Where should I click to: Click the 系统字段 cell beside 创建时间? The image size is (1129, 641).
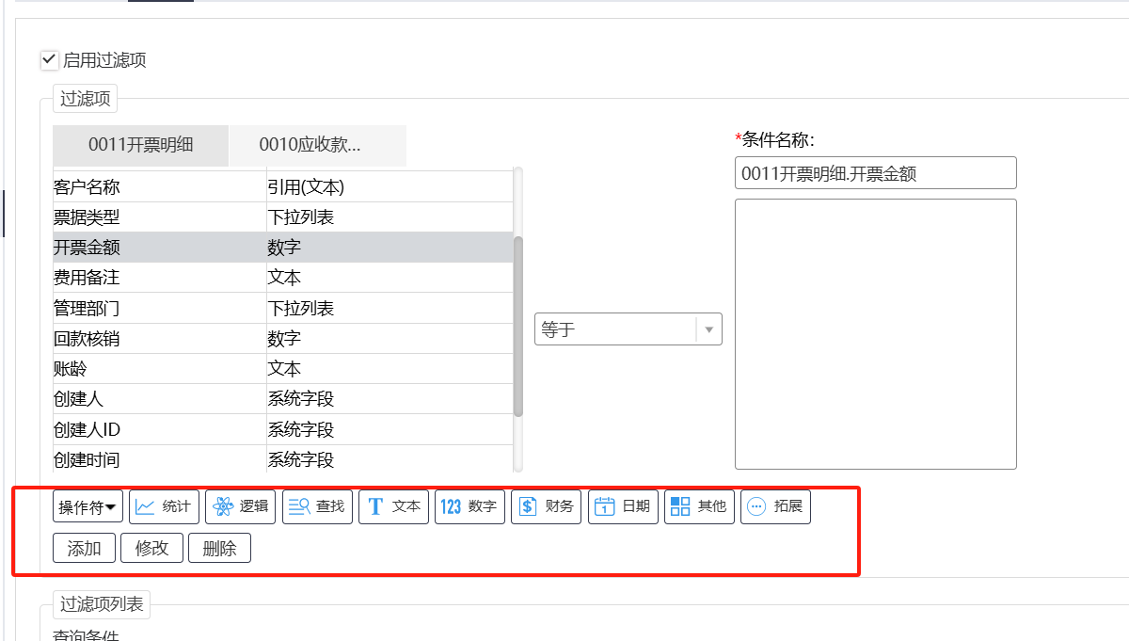click(x=390, y=459)
